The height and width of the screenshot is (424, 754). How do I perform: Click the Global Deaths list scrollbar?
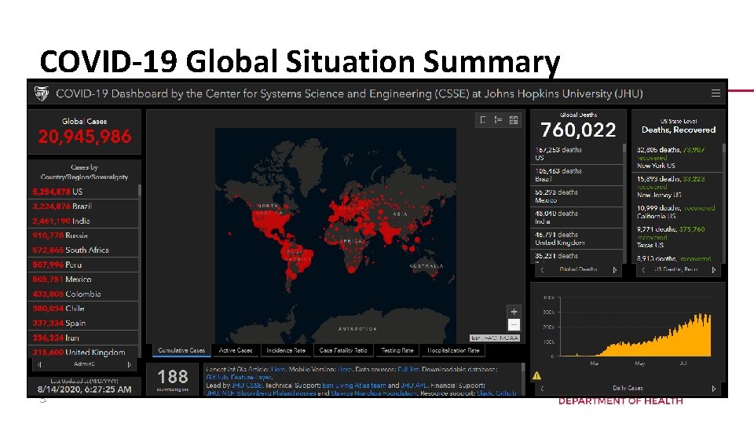(x=624, y=202)
